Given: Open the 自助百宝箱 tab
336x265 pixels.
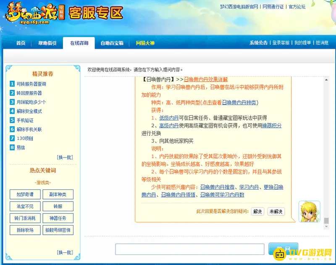Looking at the screenshot, I should (112, 43).
